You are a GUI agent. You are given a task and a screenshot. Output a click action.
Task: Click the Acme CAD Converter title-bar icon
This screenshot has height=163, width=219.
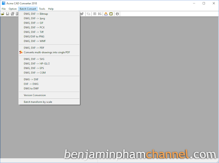tap(3, 3)
